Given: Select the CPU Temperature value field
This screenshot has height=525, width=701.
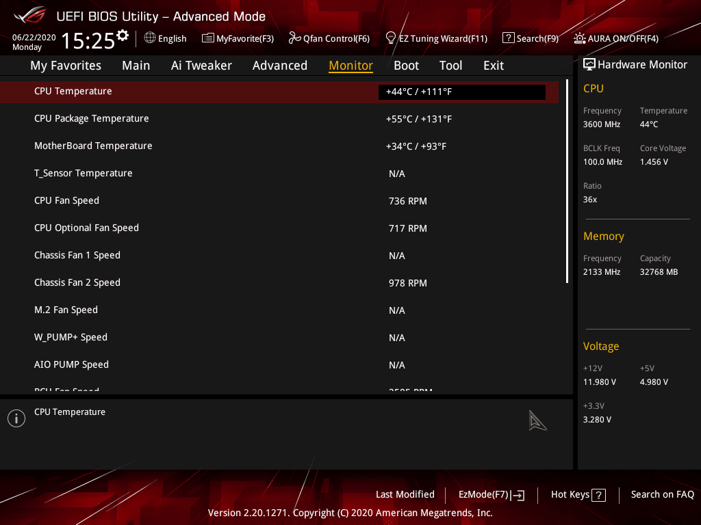Looking at the screenshot, I should (462, 92).
